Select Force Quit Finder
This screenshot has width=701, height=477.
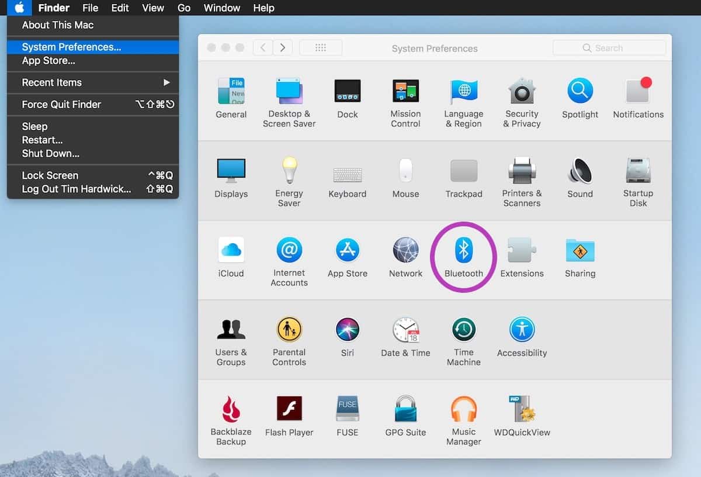[x=93, y=104]
